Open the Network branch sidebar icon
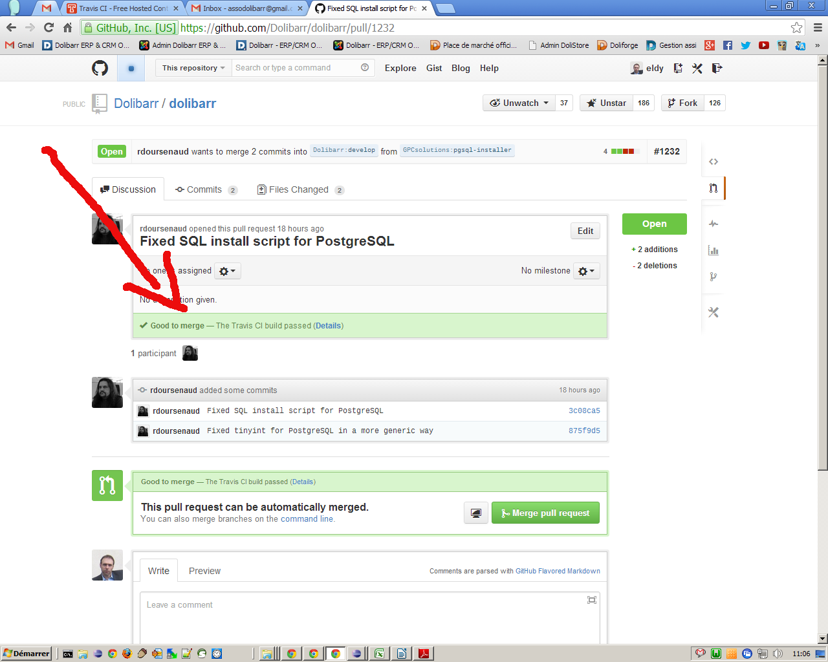 tap(713, 277)
